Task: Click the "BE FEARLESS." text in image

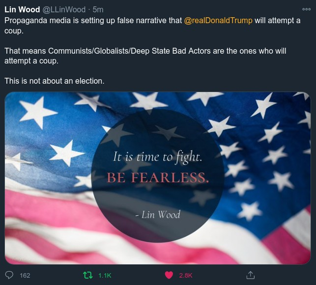Action: pos(158,178)
